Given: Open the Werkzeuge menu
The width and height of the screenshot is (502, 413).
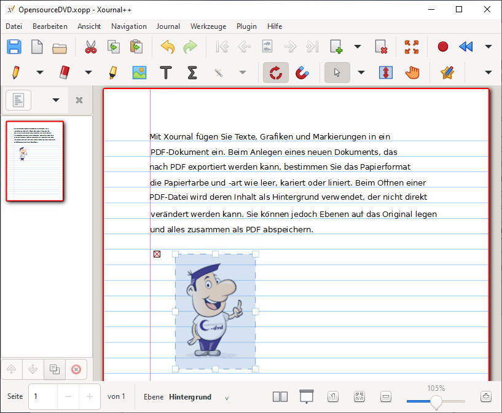Looking at the screenshot, I should (x=208, y=26).
